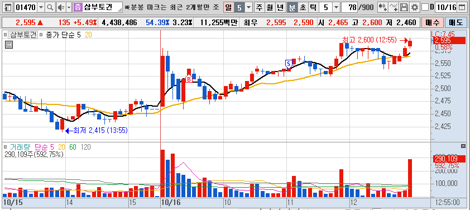Click the purple 증 icon beside 삼부토건
This screenshot has width=470, height=210.
point(78,7)
